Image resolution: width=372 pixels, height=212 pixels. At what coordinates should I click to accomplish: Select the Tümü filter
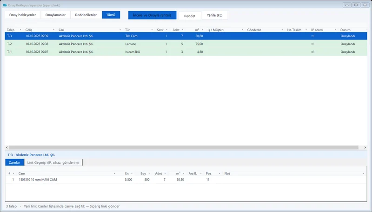(111, 15)
